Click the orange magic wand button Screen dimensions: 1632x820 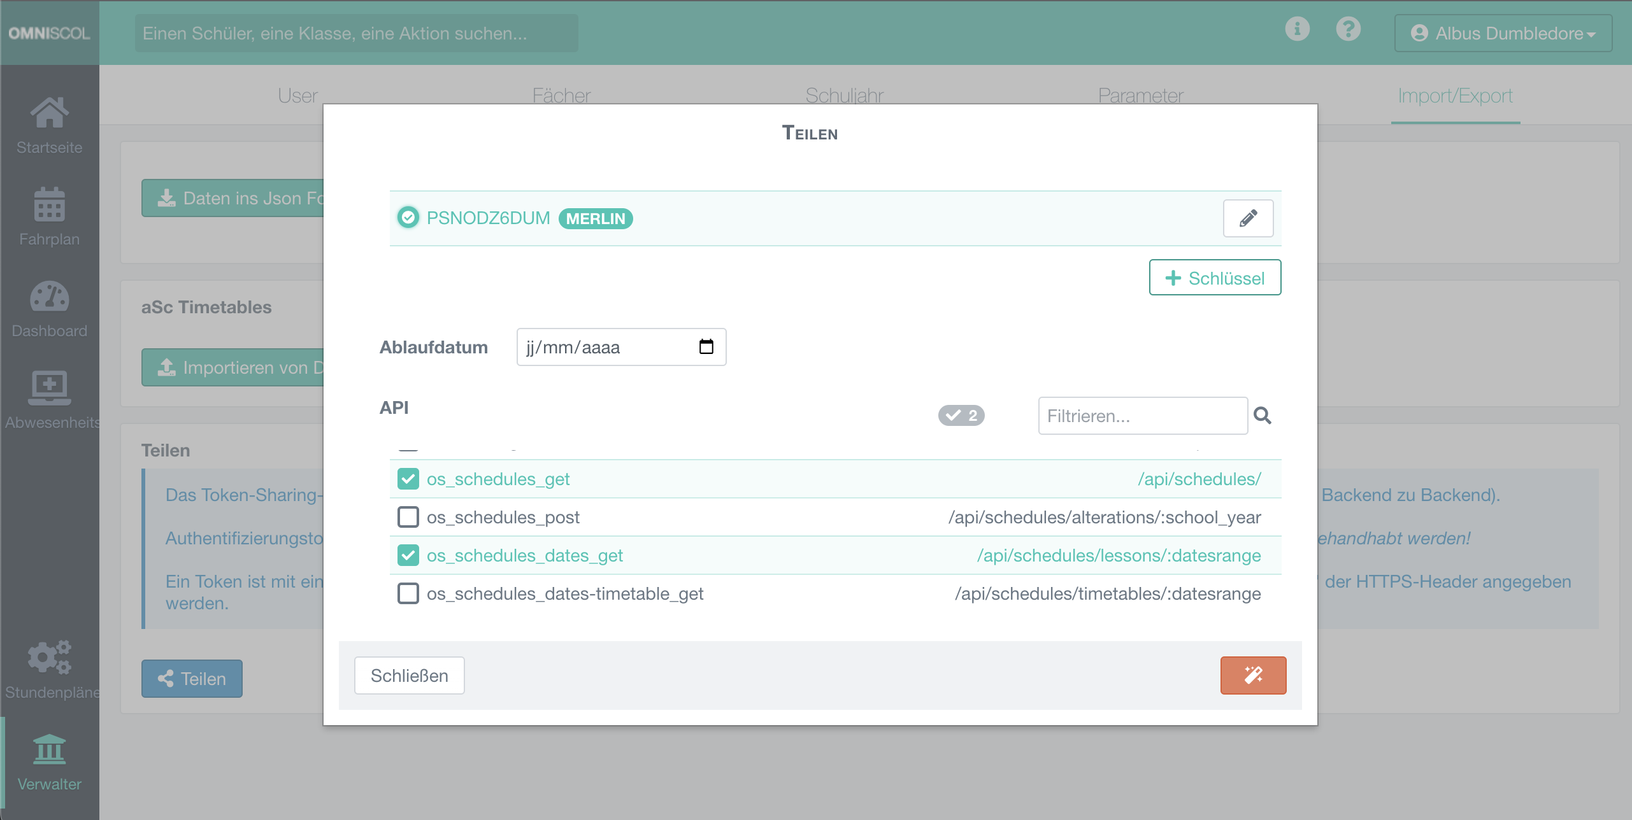pos(1253,675)
